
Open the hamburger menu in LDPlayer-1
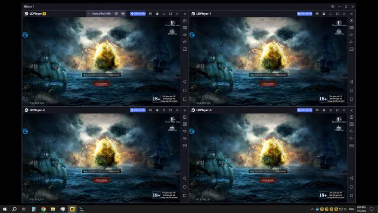(x=330, y=14)
